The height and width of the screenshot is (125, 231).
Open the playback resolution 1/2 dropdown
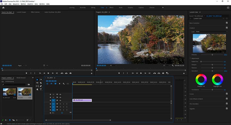click(166, 66)
